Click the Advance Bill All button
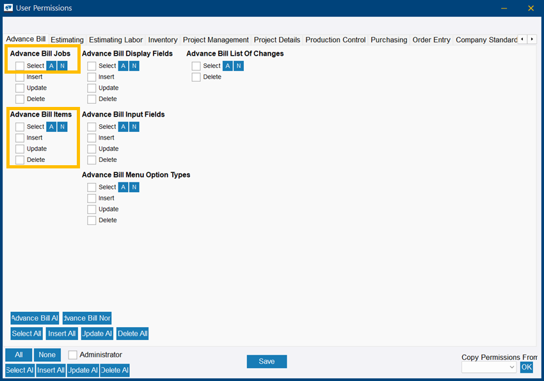544x381 pixels. point(35,318)
